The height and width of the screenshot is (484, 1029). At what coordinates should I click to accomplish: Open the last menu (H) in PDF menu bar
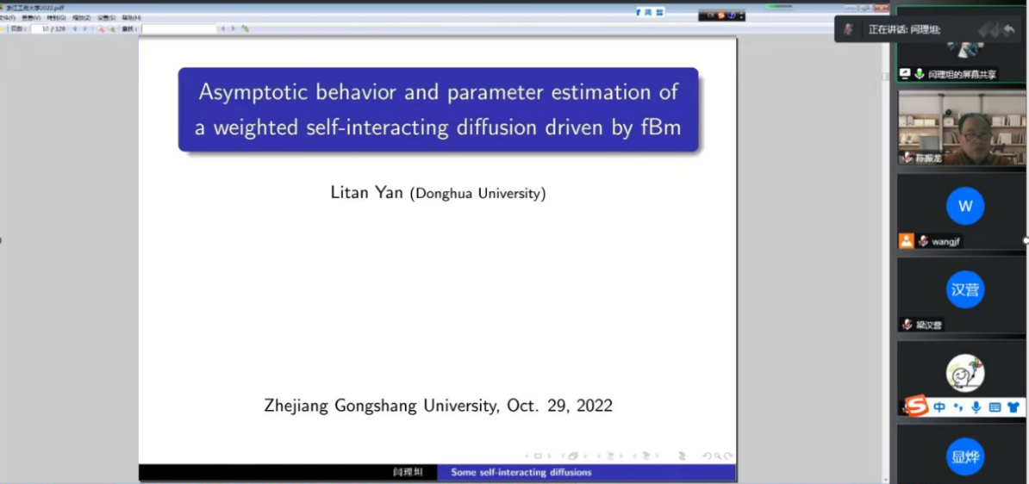(x=131, y=17)
